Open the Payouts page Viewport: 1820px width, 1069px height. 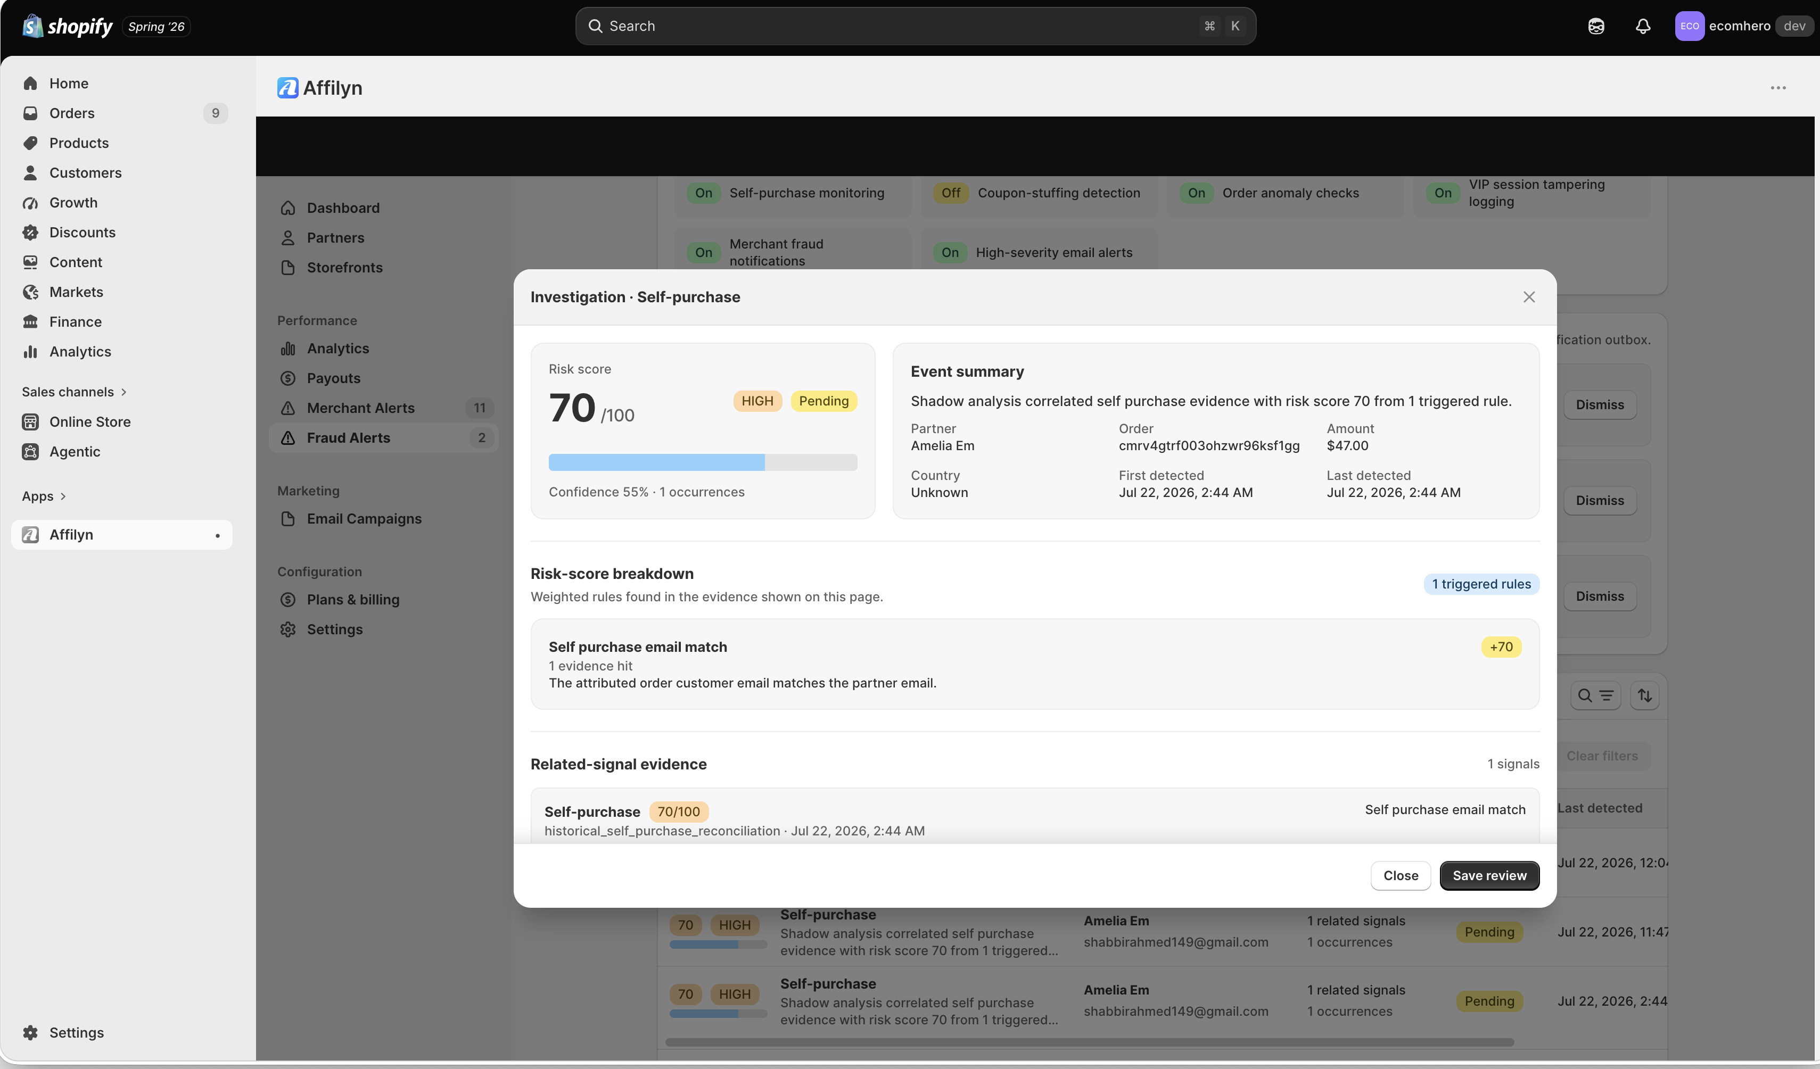(x=333, y=378)
